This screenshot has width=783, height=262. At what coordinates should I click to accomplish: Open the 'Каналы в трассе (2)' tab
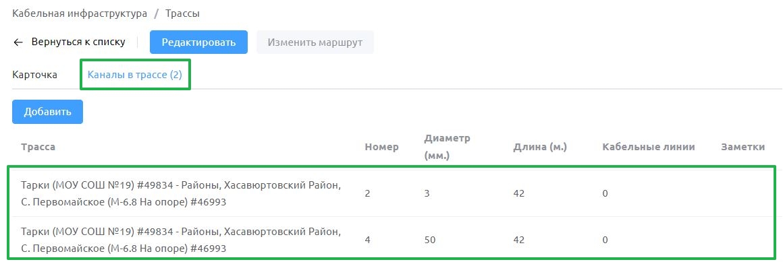click(x=135, y=75)
